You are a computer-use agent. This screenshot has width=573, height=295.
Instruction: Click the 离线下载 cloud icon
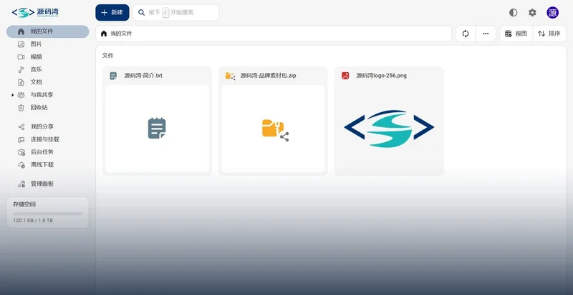(21, 165)
